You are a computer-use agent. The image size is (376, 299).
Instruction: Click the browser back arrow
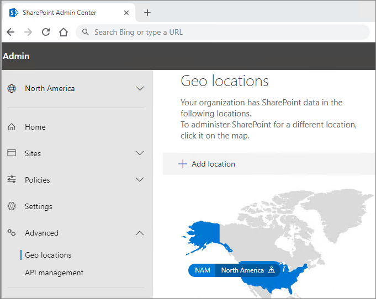10,32
